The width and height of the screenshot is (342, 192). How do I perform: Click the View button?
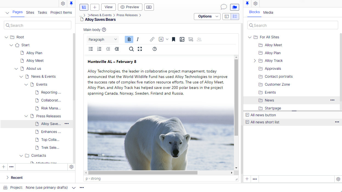[108, 7]
